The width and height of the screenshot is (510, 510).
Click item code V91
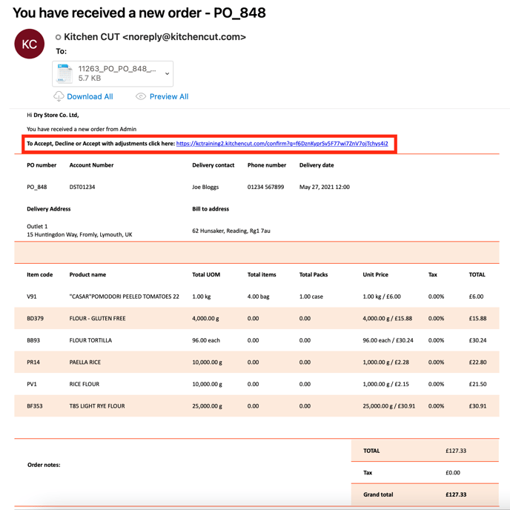point(32,297)
